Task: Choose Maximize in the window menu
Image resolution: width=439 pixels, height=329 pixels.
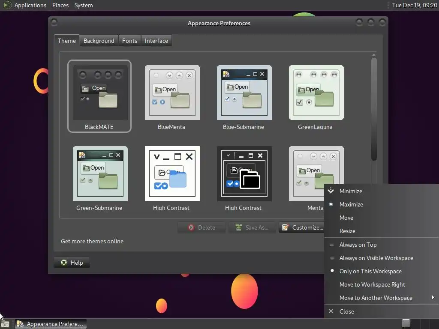Action: [381, 204]
